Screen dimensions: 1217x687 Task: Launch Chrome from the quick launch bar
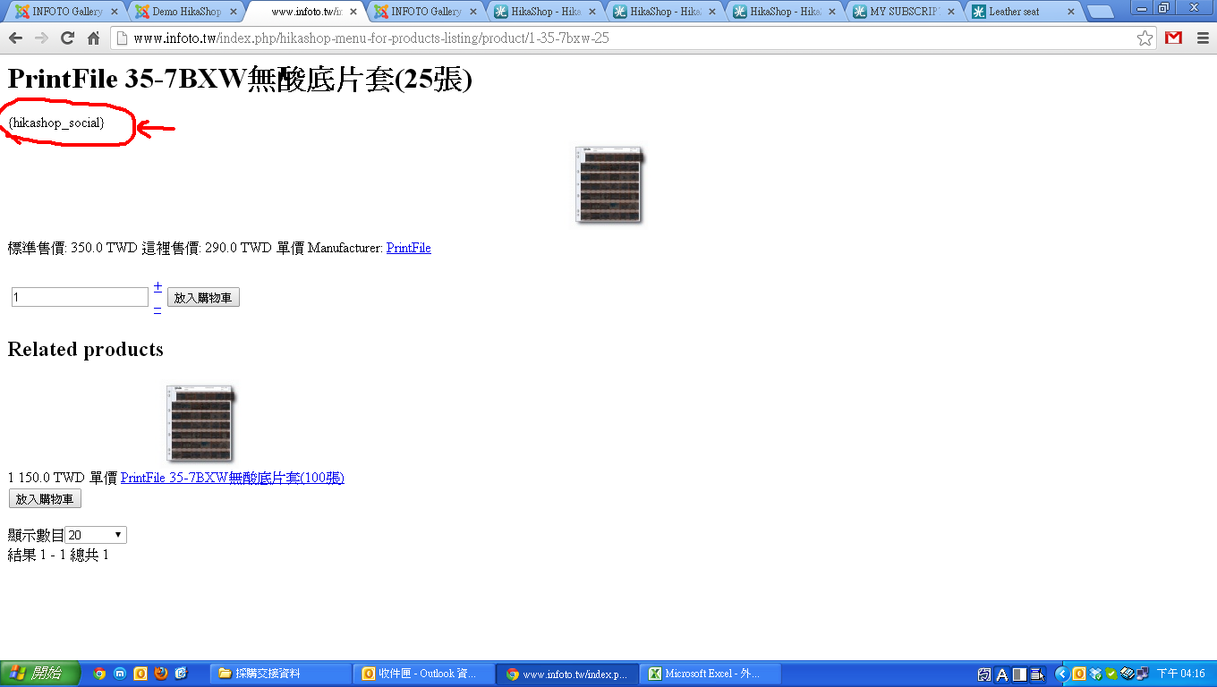click(99, 674)
